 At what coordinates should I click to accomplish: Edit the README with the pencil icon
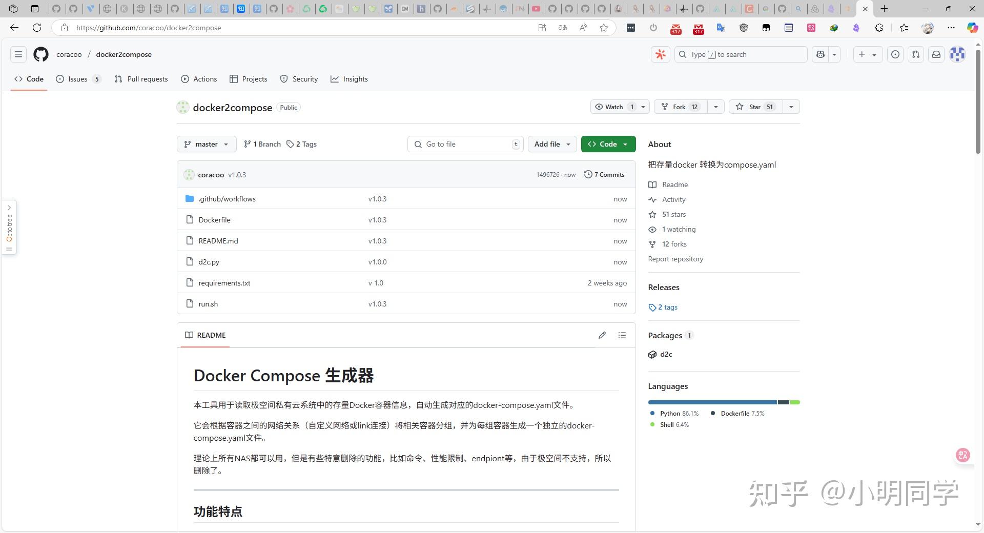[602, 335]
